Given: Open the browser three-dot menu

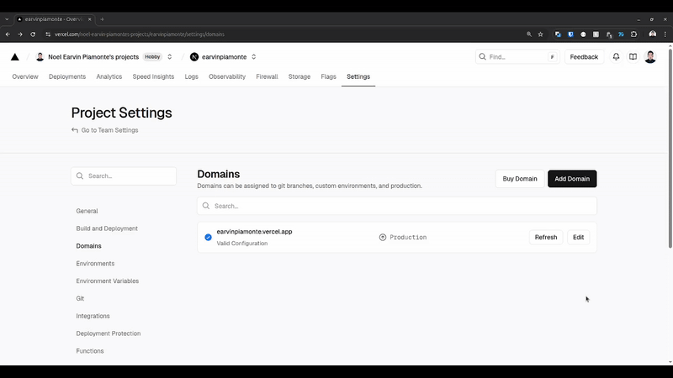Looking at the screenshot, I should coord(665,34).
